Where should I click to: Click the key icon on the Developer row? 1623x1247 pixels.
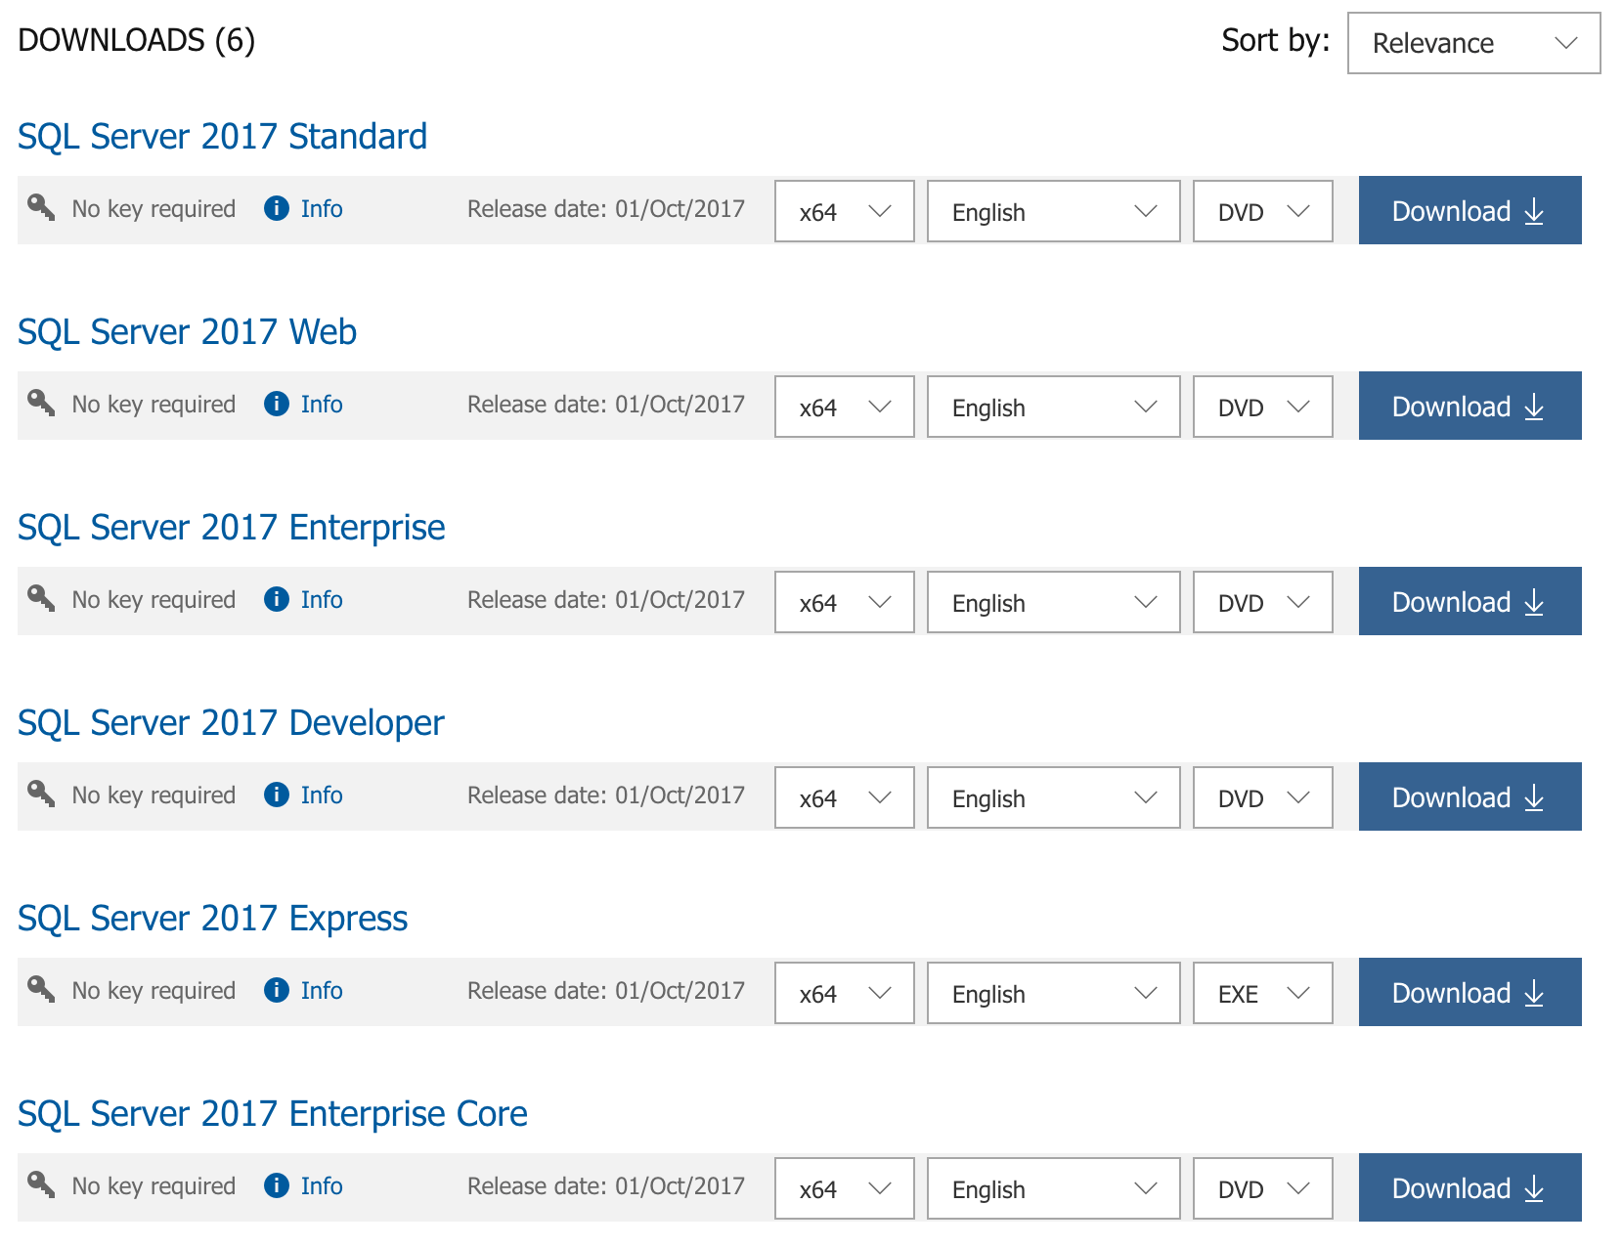pyautogui.click(x=40, y=795)
